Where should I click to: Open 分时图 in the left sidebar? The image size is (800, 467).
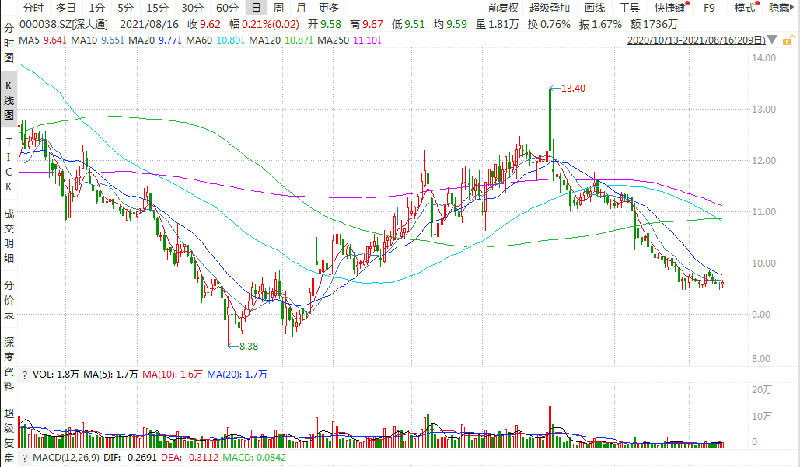click(9, 43)
